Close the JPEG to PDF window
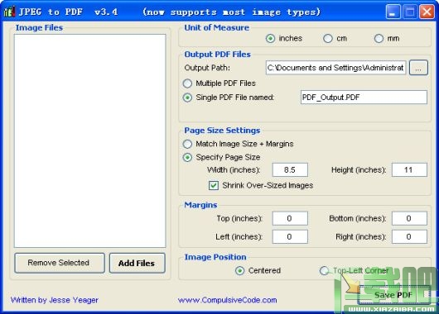 pyautogui.click(x=427, y=12)
